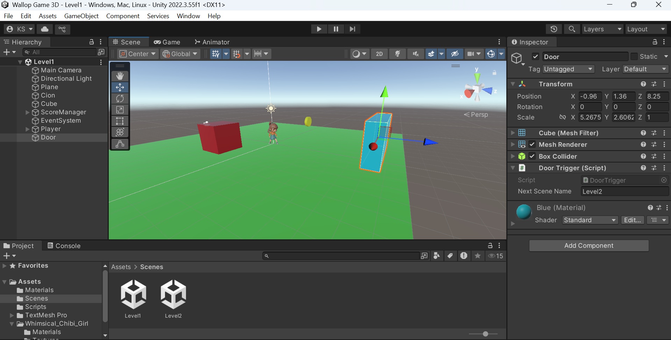Switch to the Game tab
Screen dimensions: 671x340
[x=167, y=42]
